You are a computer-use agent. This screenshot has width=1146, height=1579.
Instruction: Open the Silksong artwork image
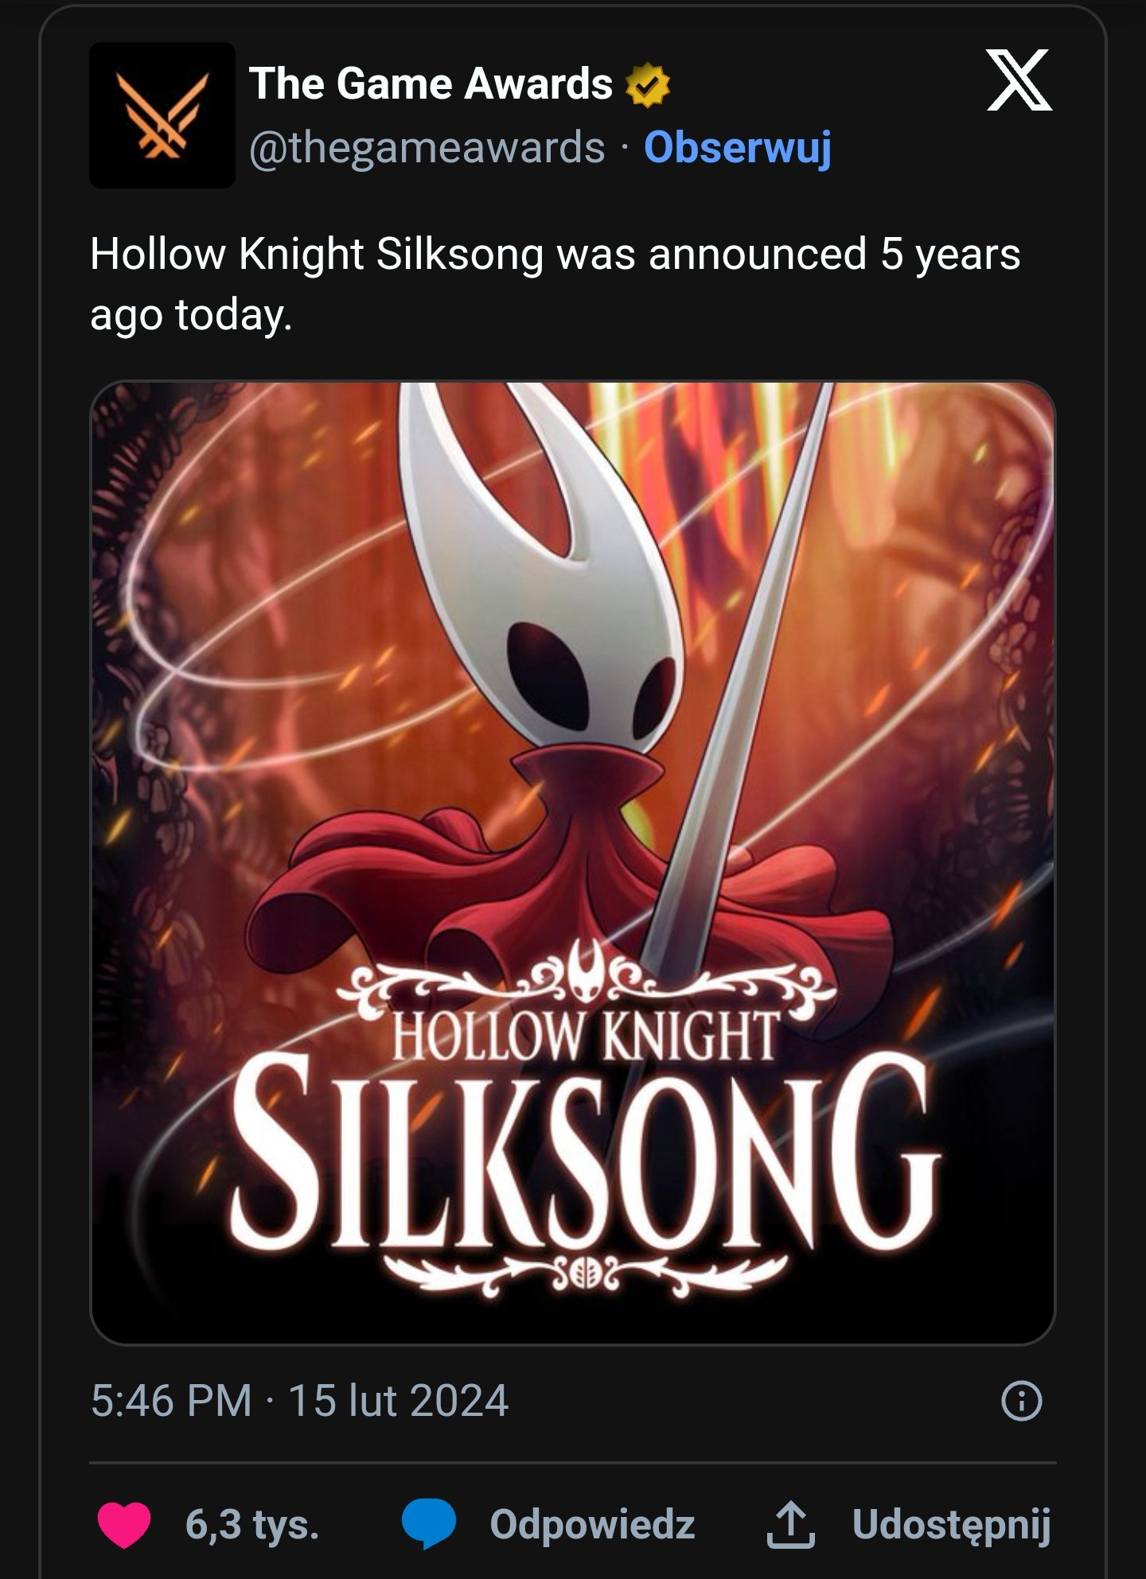coord(573,863)
